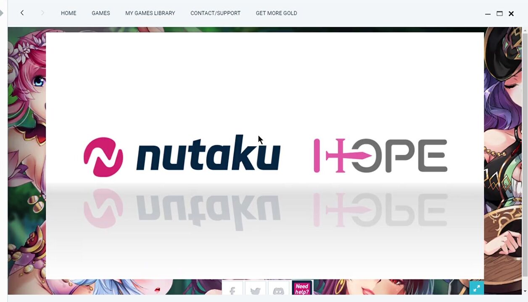Screen dimensions: 528x302
Task: Click the scrollbar down arrow
Action: 525,291
